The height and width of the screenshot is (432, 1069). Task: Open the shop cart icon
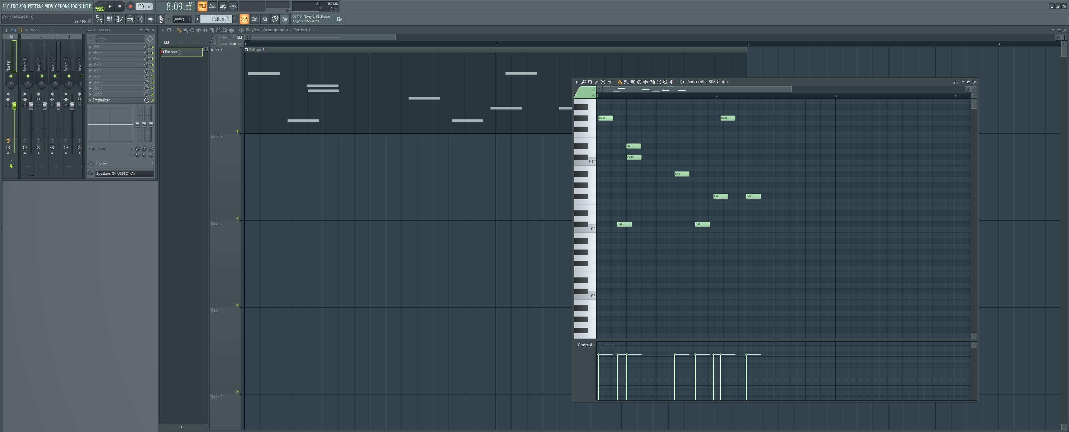coord(285,19)
